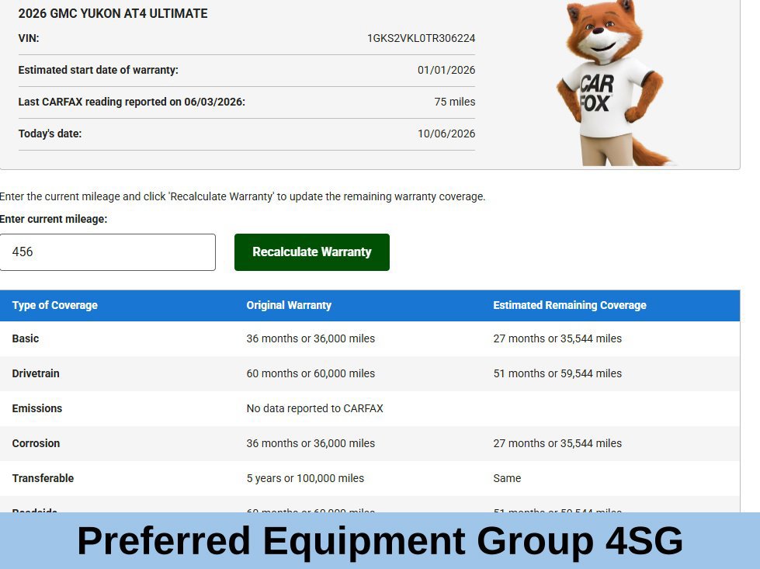Click the current mileage input field

pyautogui.click(x=108, y=252)
